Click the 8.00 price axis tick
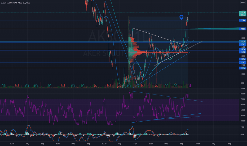The width and height of the screenshot is (247, 146). point(243,83)
